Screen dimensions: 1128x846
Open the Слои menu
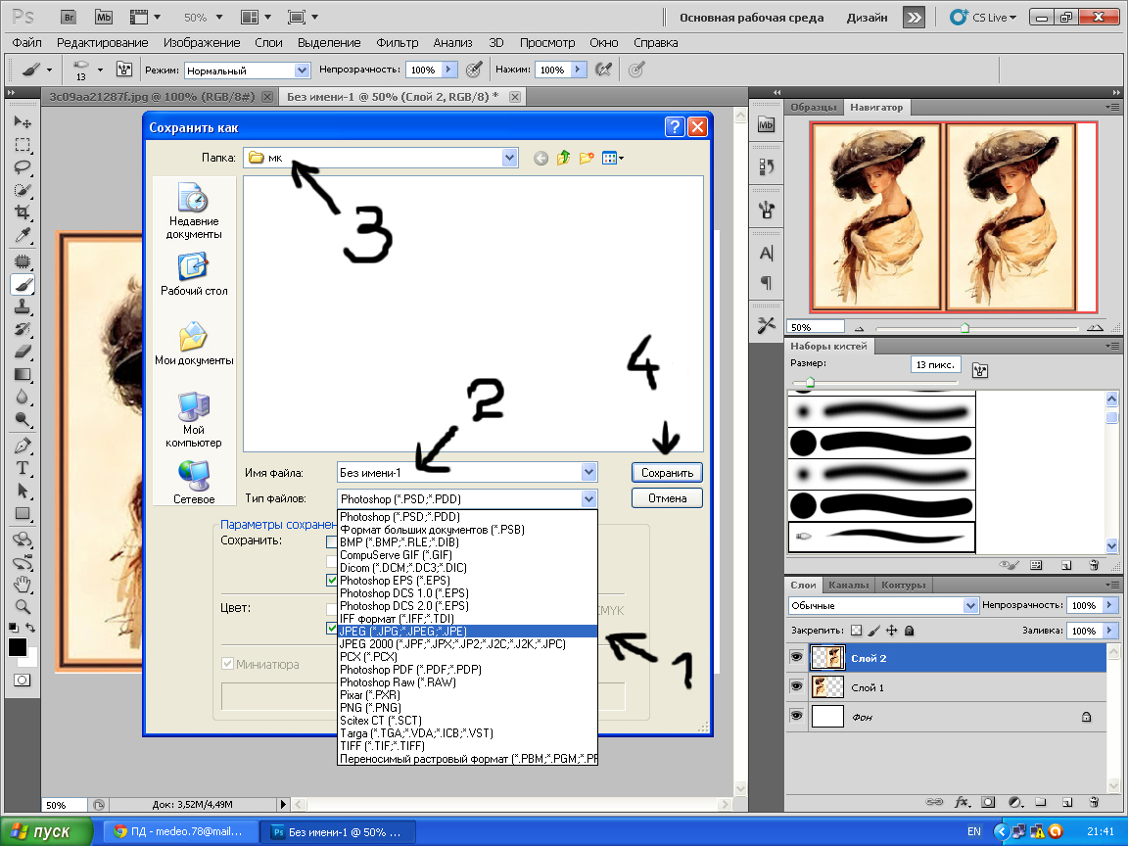pyautogui.click(x=268, y=42)
